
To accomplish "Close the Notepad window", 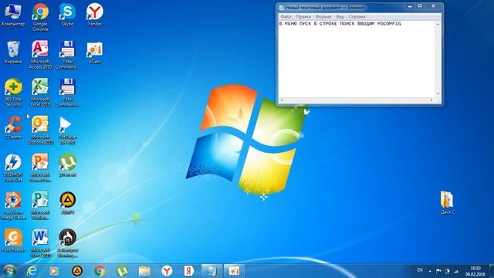I will tap(434, 6).
